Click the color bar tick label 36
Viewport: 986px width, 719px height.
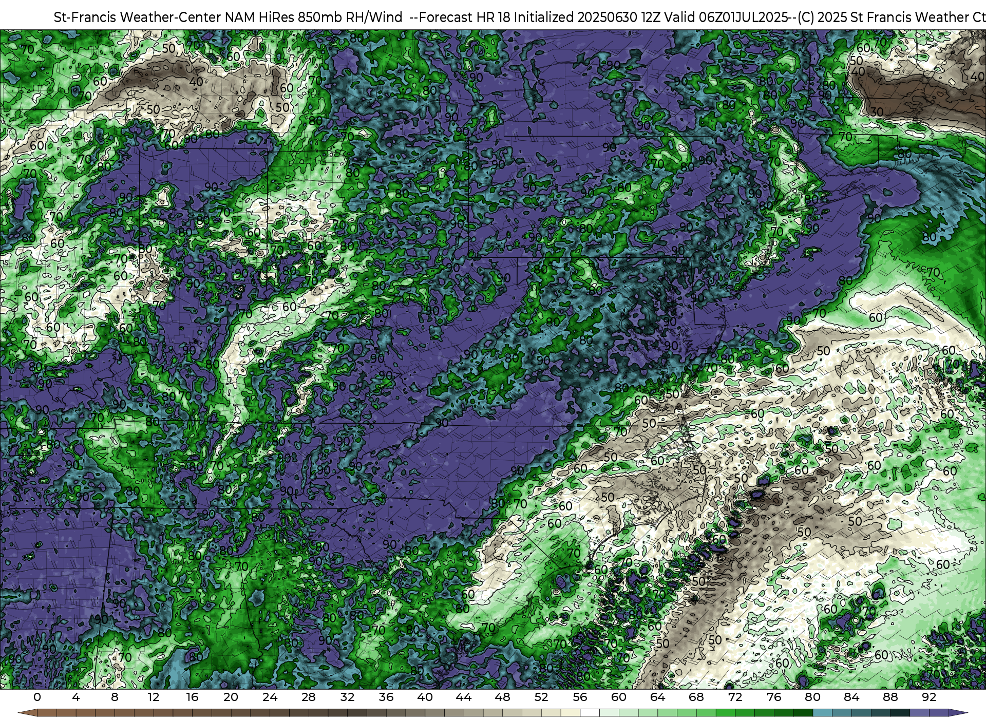click(x=386, y=697)
